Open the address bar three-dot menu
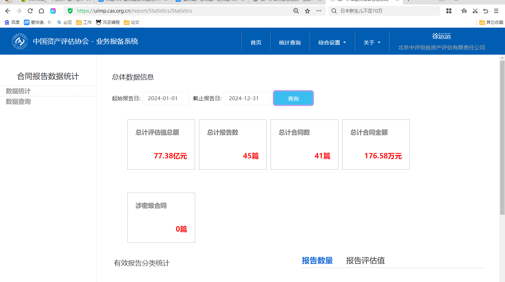The image size is (505, 282). (x=319, y=11)
